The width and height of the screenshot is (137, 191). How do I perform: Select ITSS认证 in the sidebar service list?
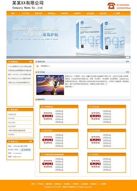coord(11,119)
